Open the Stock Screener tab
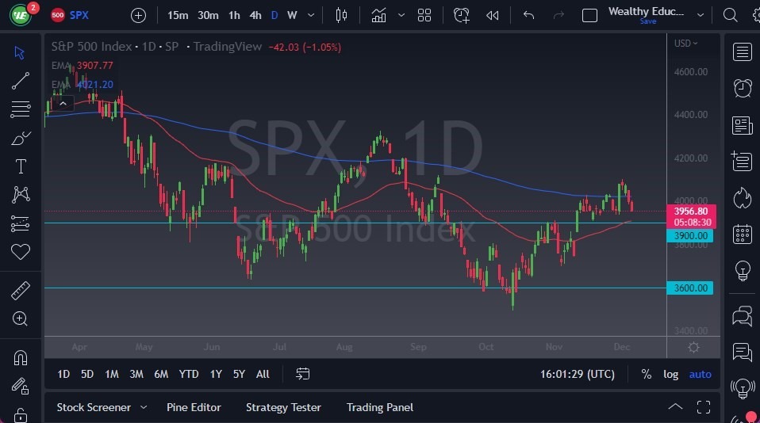 click(x=94, y=407)
